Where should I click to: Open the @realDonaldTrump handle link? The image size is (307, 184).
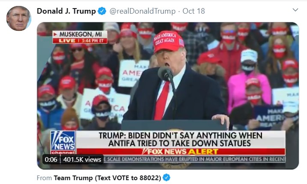143,11
